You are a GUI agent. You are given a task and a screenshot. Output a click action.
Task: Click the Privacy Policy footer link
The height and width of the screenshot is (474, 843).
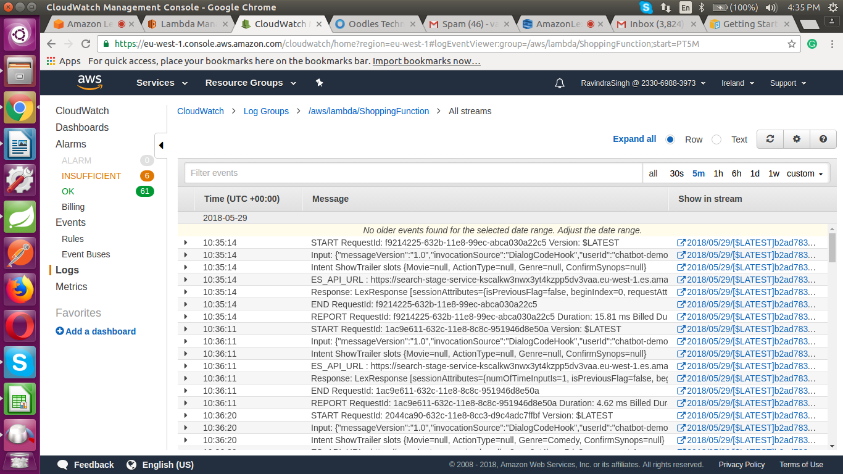point(742,465)
